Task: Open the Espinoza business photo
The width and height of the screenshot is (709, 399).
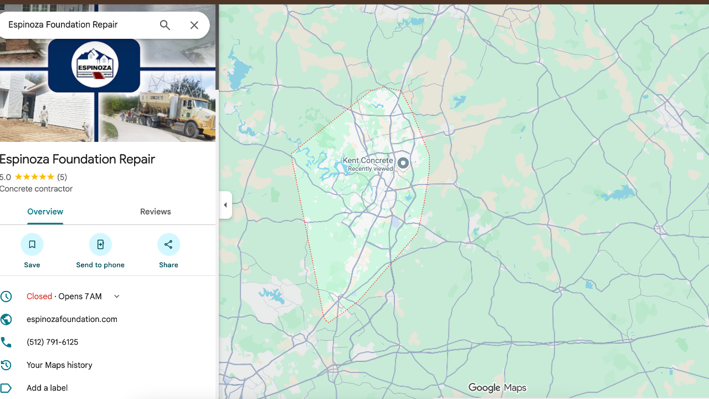Action: [107, 90]
